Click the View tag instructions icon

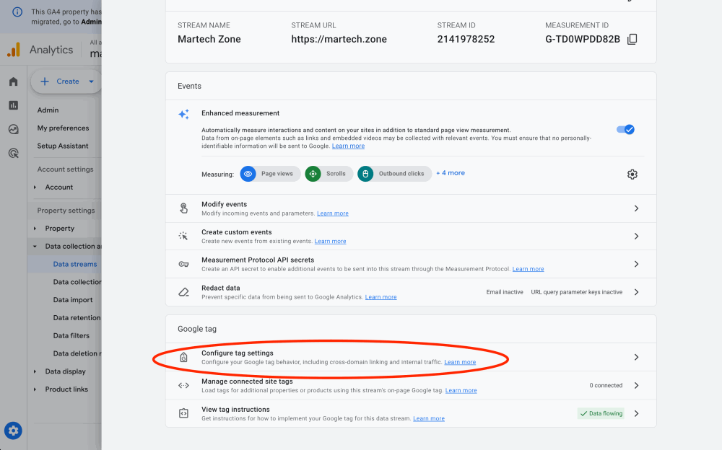(183, 413)
